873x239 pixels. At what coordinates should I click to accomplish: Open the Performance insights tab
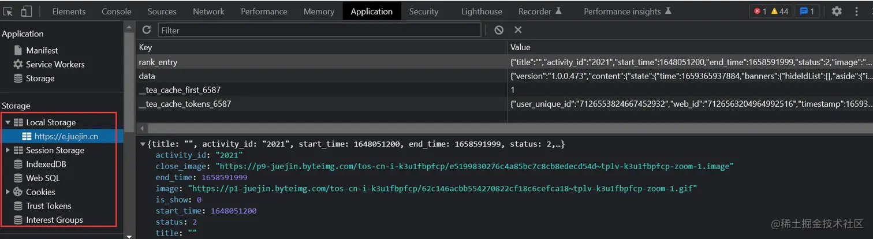click(628, 12)
